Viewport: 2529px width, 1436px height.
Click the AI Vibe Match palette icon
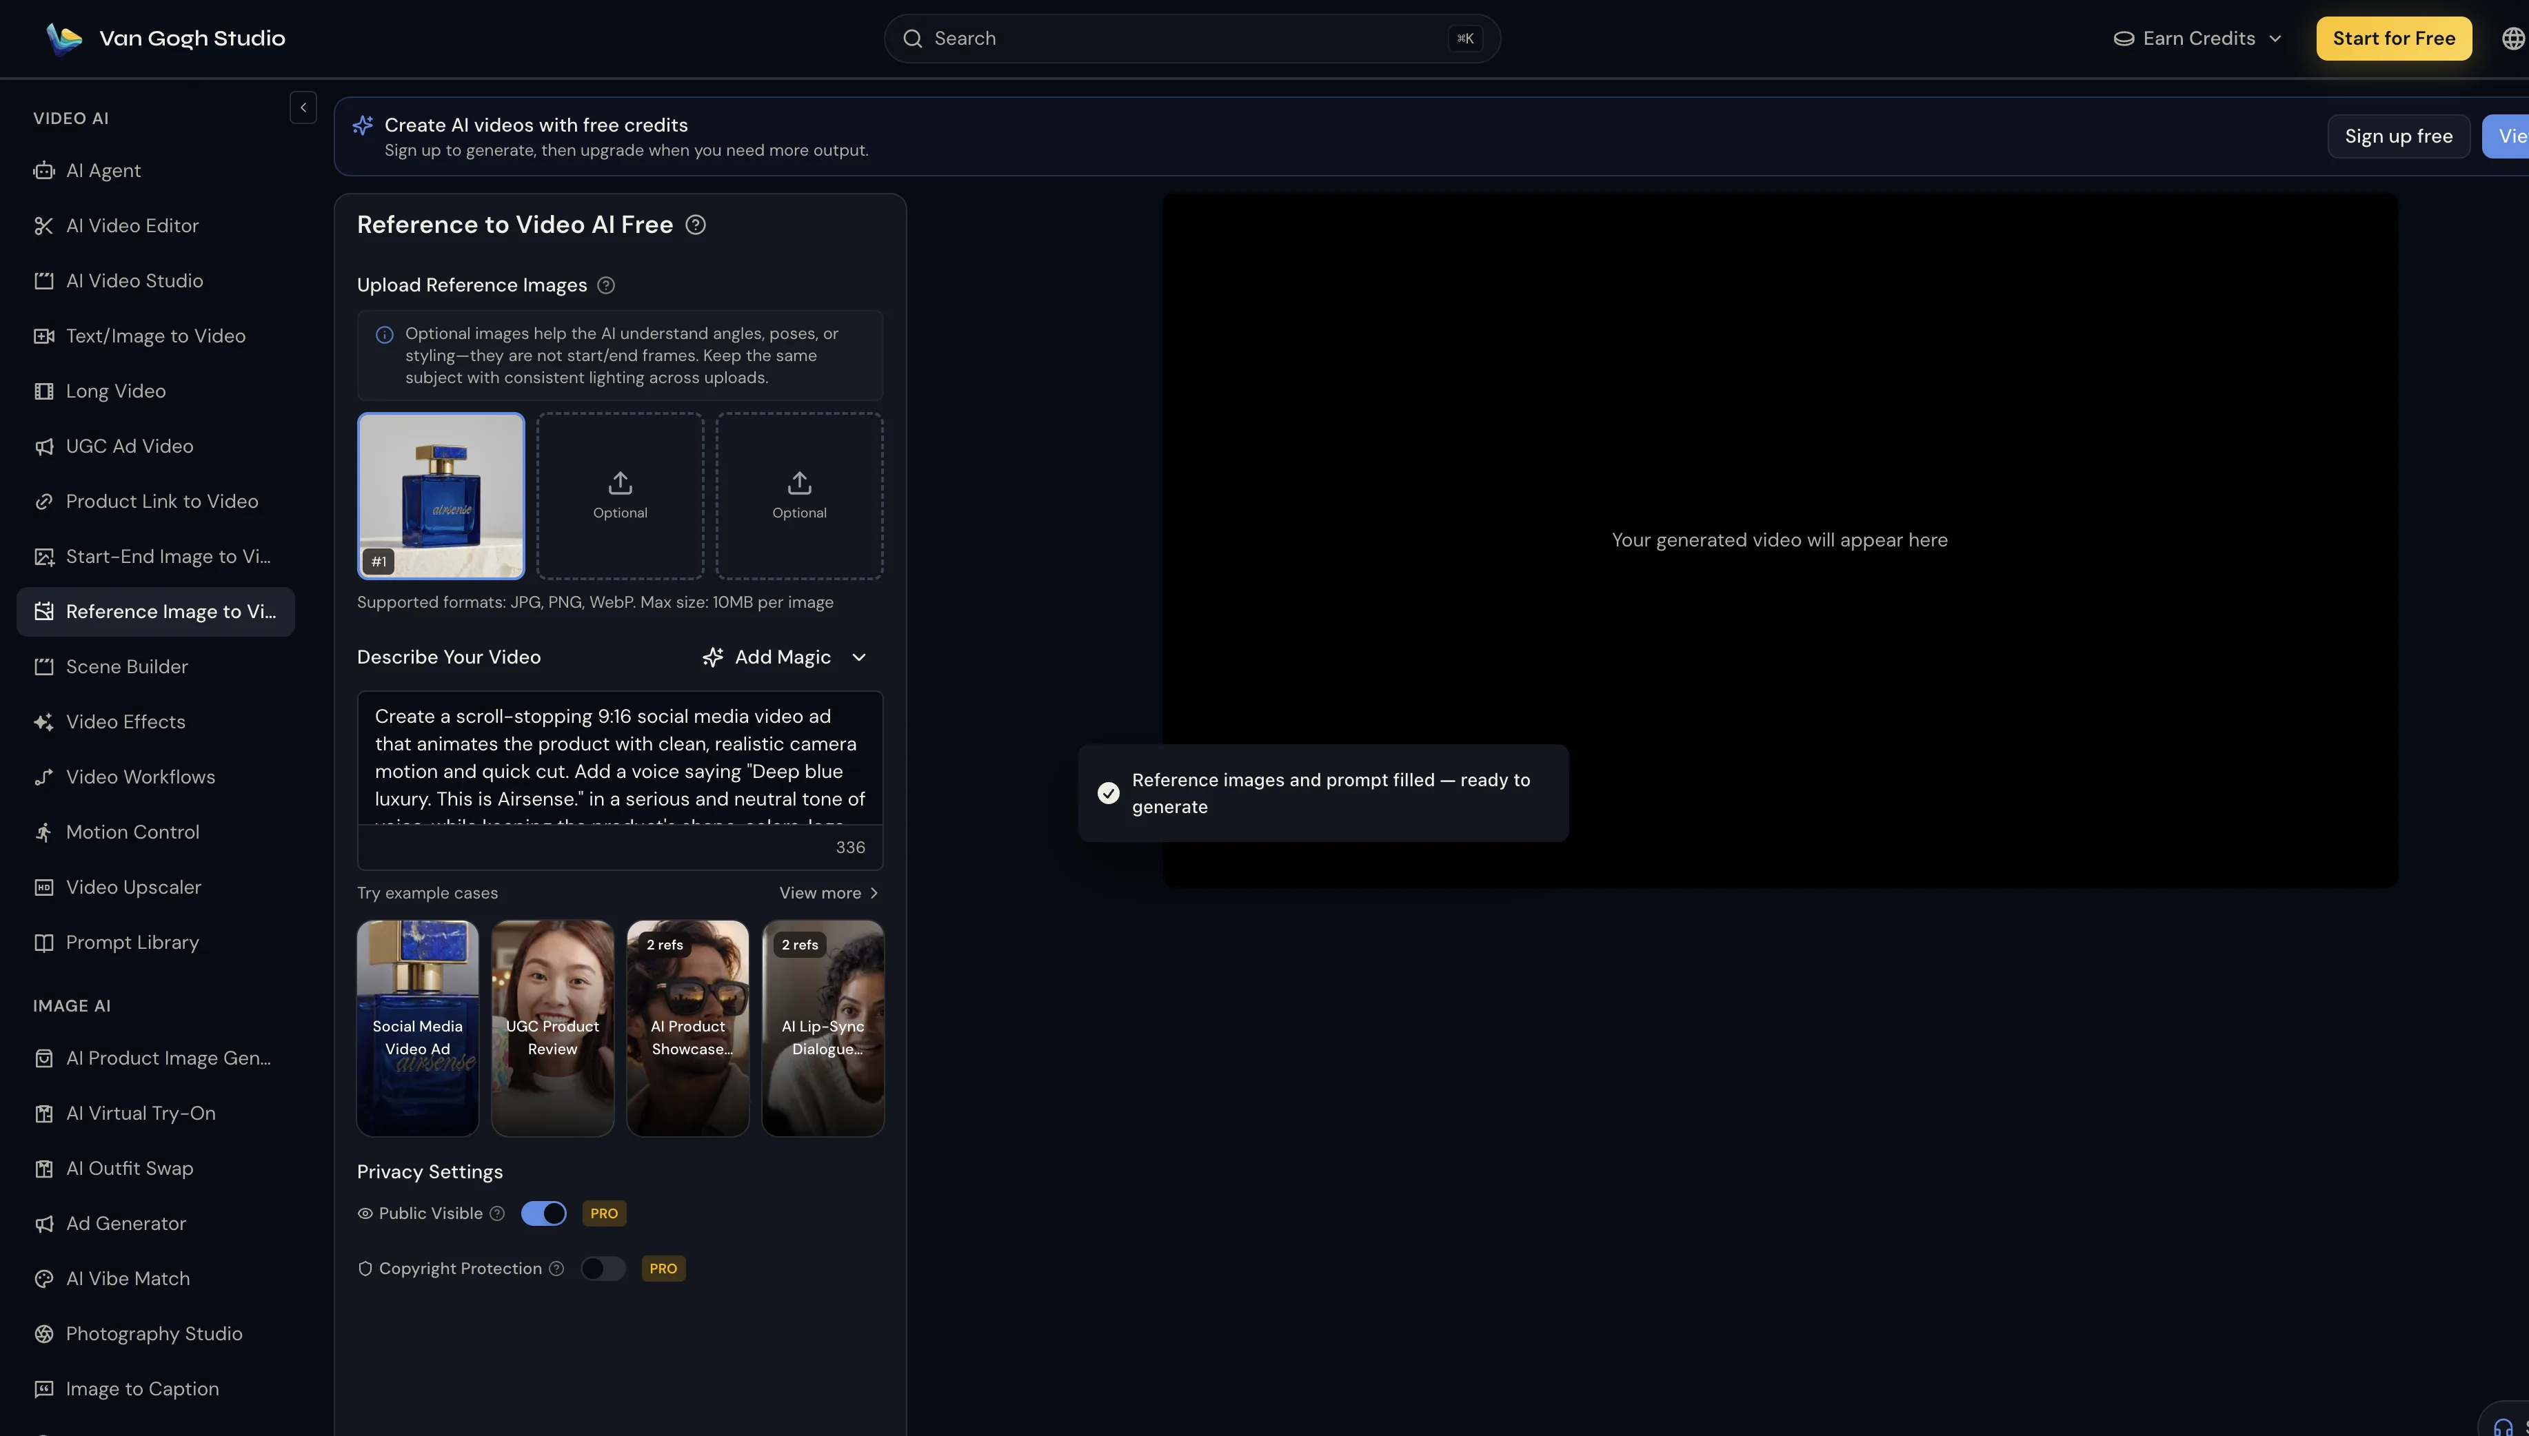43,1279
